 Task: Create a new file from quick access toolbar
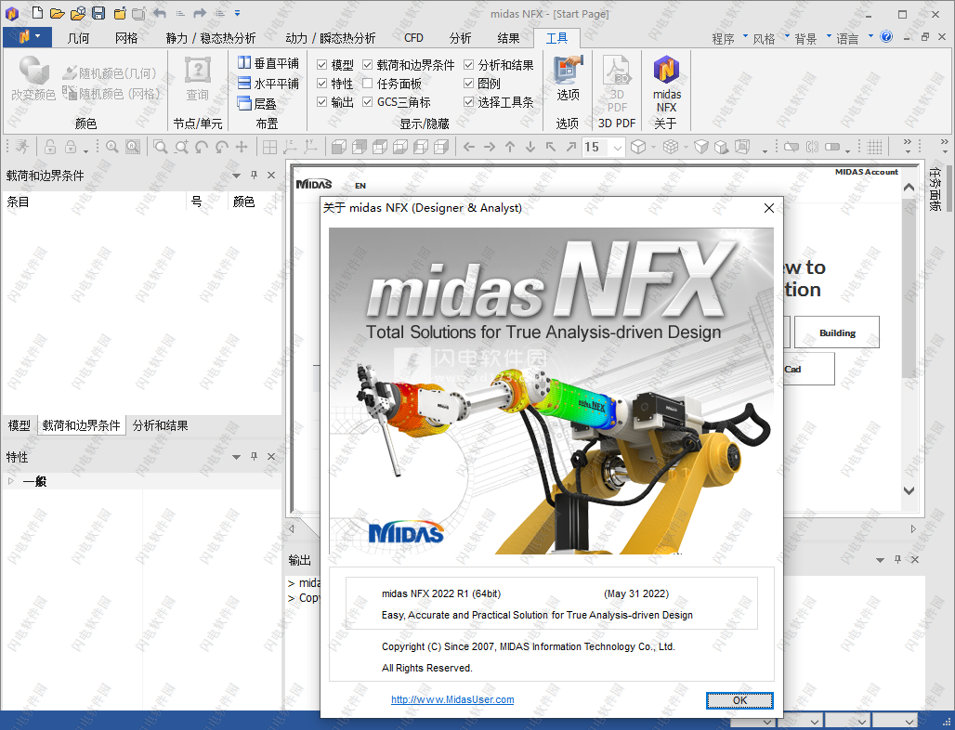pyautogui.click(x=37, y=13)
